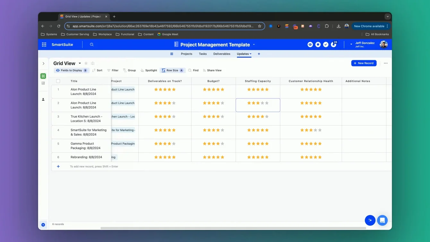The height and width of the screenshot is (242, 430).
Task: Select the green grid view sidebar icon
Action: (x=43, y=76)
